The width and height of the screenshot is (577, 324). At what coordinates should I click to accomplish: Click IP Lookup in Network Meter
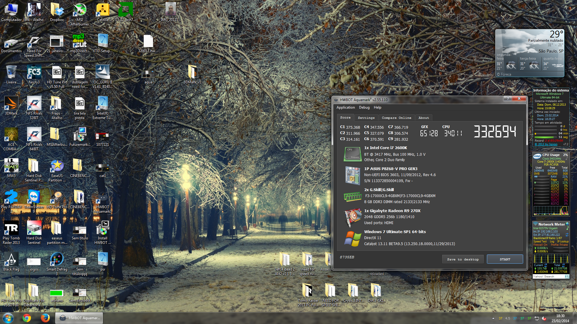[563, 241]
